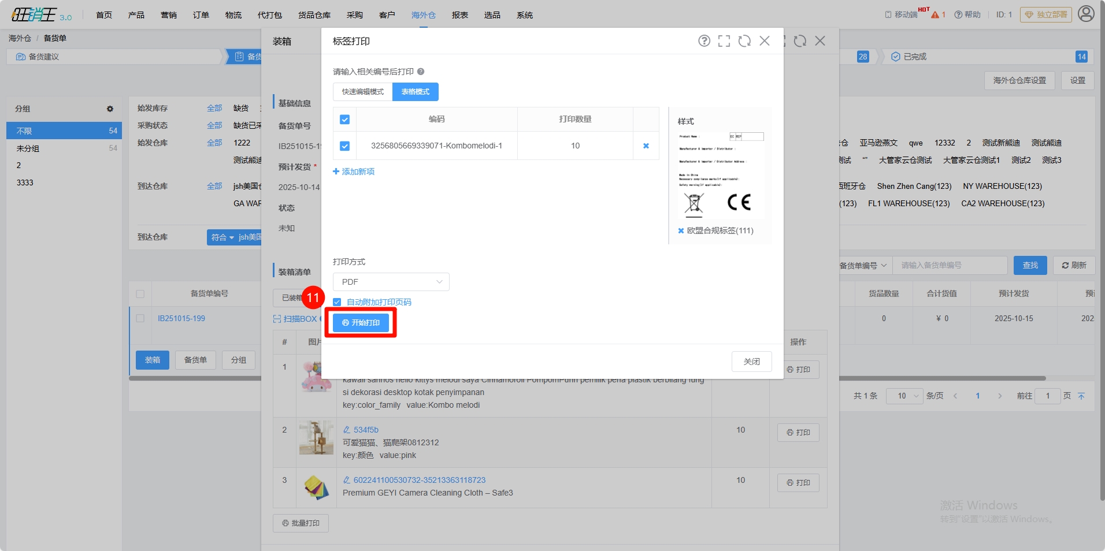
Task: Open group settings gear beside 分组
Action: 110,109
